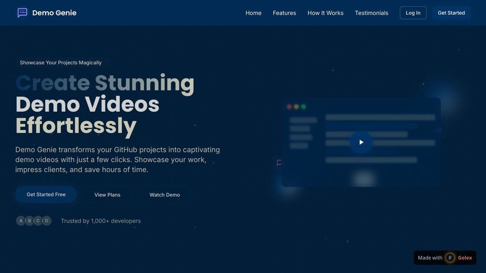Jump to Testimonials section
The width and height of the screenshot is (486, 273).
[x=371, y=13]
